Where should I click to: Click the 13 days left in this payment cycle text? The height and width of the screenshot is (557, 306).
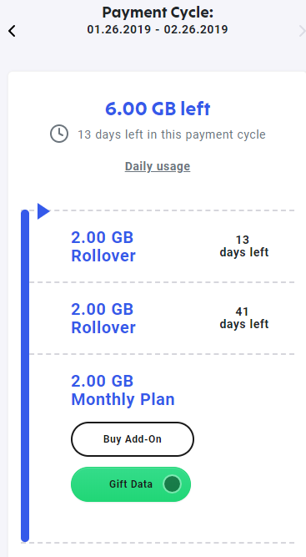pyautogui.click(x=172, y=134)
